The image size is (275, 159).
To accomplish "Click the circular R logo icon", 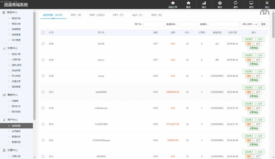I will 265,13.
